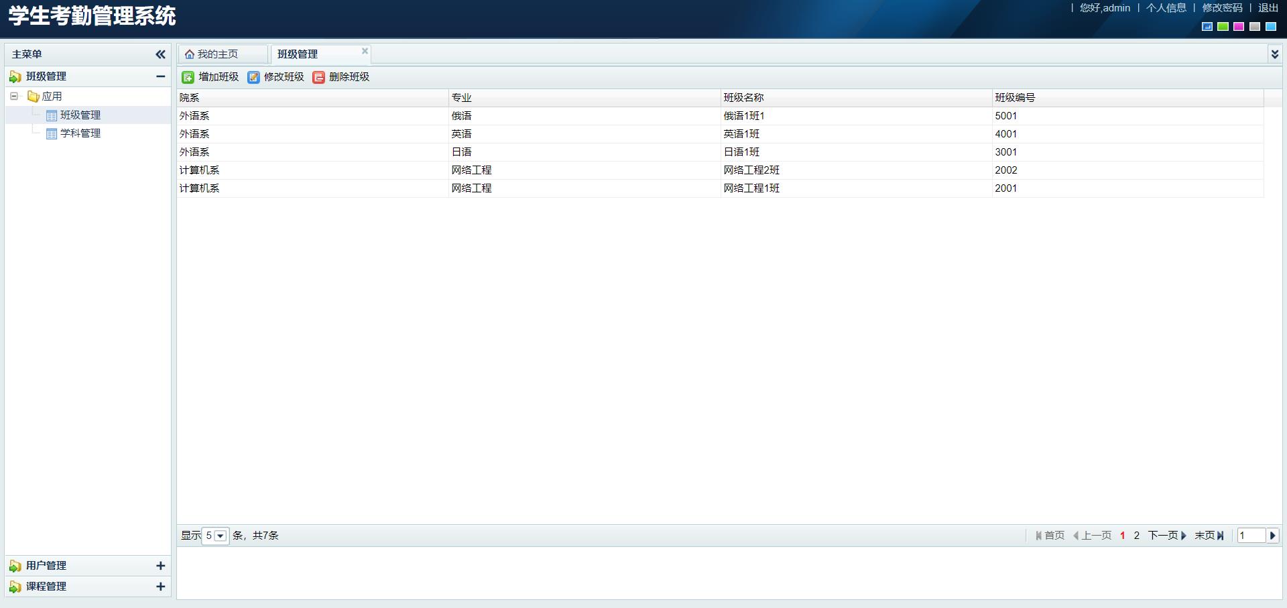Click the 课程管理 accordion folder icon
The image size is (1287, 608).
click(15, 587)
